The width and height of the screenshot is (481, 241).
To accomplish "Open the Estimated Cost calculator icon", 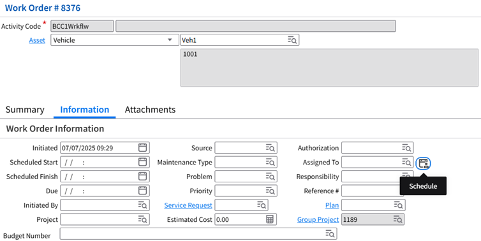I will [x=270, y=219].
